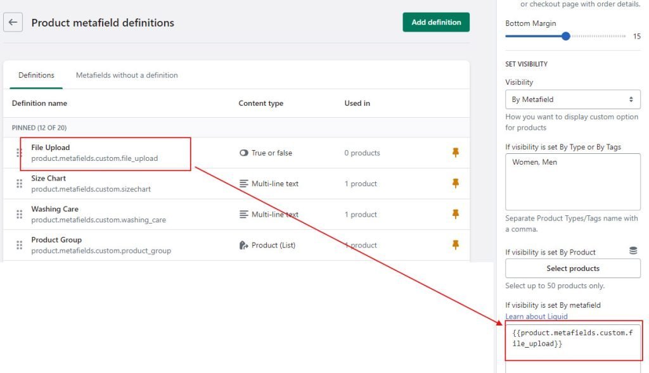Grab the Product Group drag handle
649x373 pixels.
19,245
